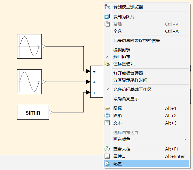Click the Alt+2 shortcut text

(x=171, y=115)
